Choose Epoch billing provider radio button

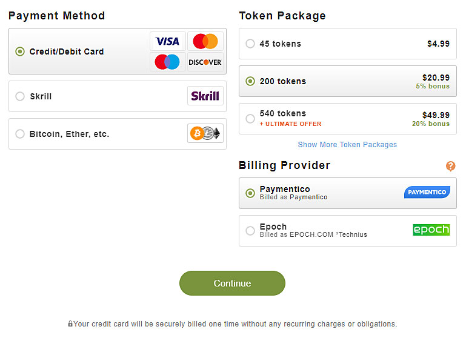[250, 231]
